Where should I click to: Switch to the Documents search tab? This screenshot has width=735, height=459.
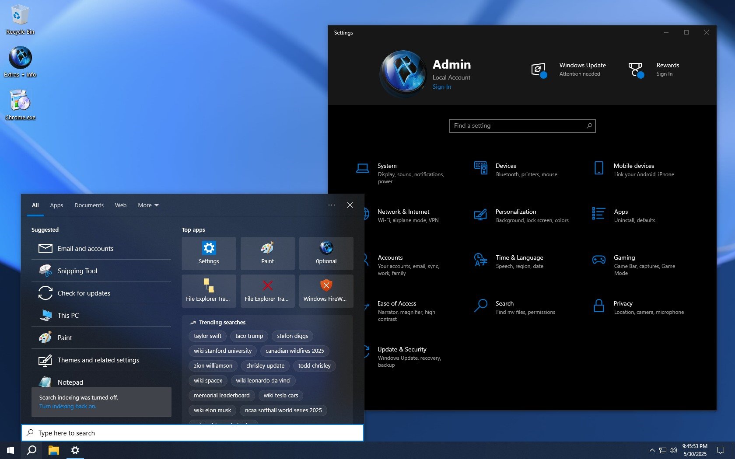(89, 205)
